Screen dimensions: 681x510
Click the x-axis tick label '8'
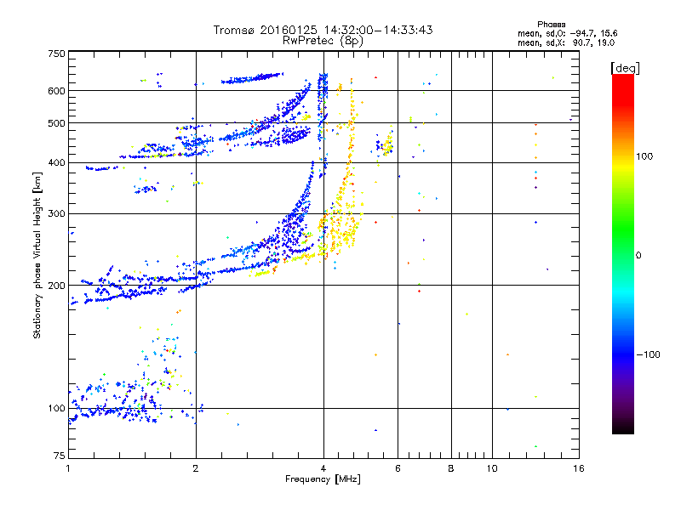(451, 468)
